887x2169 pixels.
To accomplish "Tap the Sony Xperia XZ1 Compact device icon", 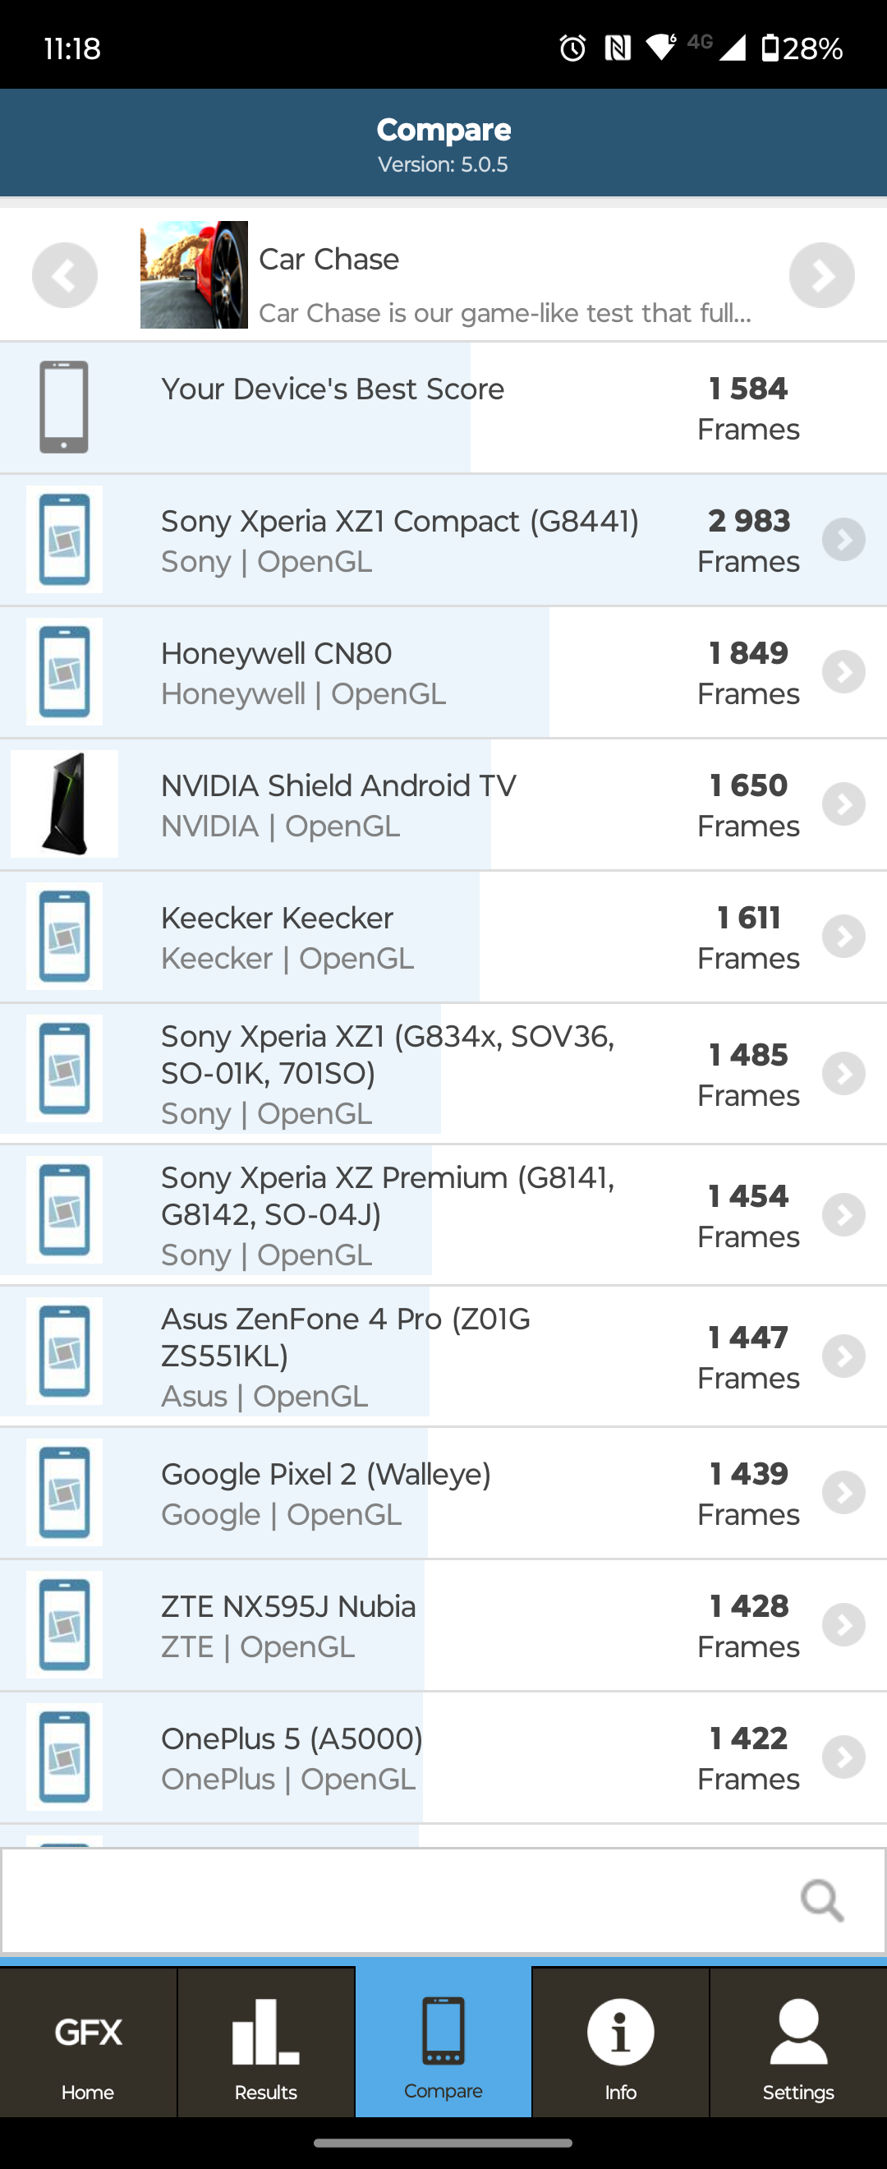I will [65, 540].
